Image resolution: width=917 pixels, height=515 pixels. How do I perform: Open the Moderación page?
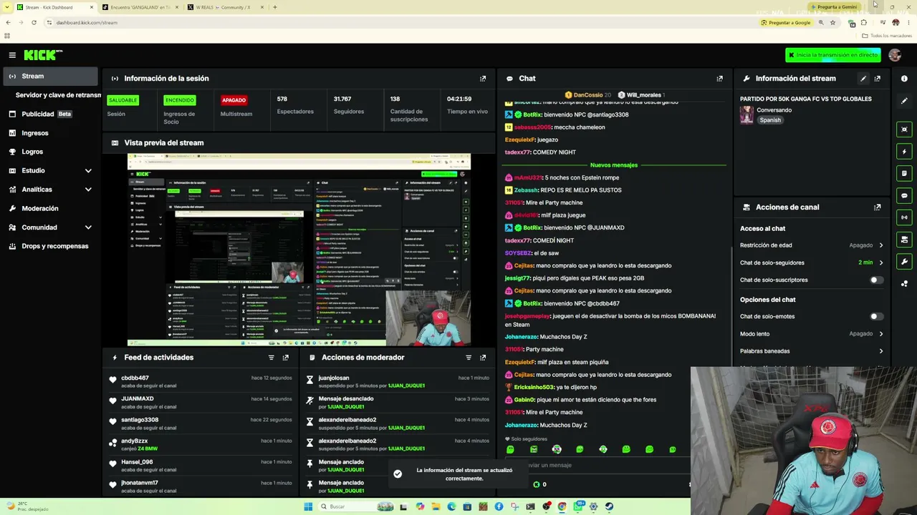coord(50,208)
